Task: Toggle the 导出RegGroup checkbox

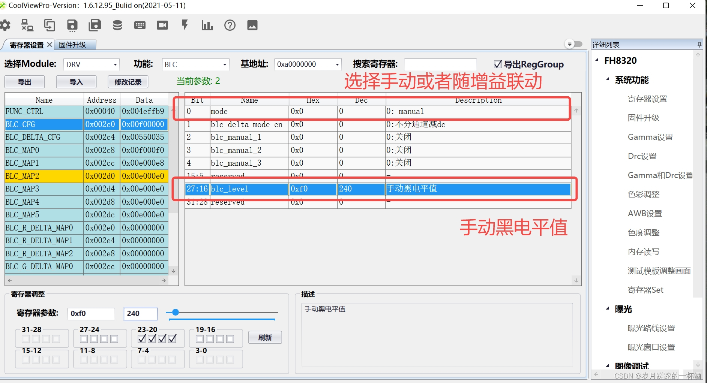Action: click(498, 64)
